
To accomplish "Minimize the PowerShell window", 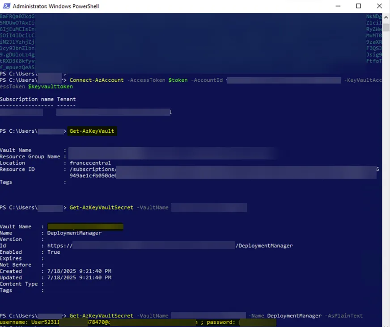I will (x=338, y=6).
